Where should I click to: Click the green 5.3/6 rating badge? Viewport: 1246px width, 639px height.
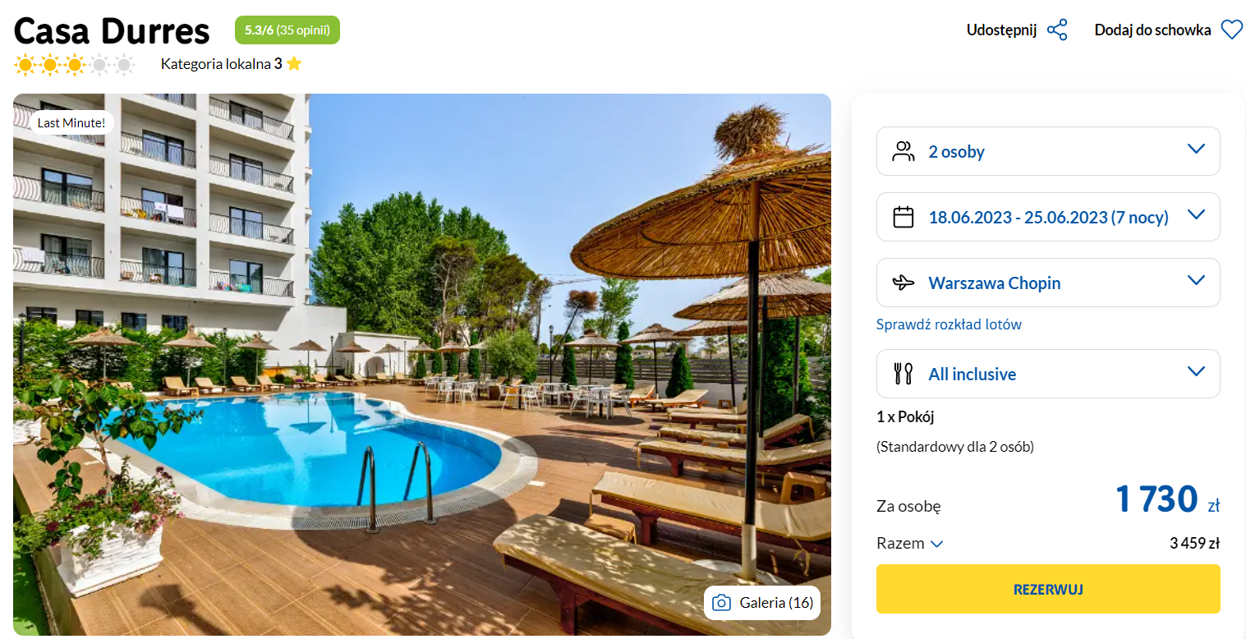pos(287,30)
